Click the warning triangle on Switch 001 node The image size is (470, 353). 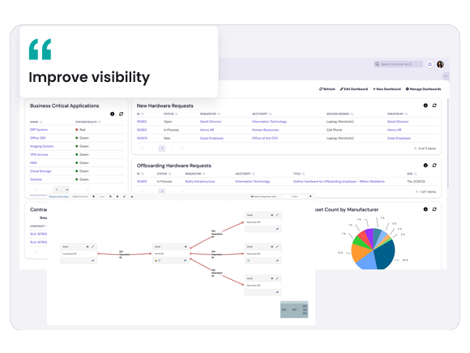click(156, 260)
